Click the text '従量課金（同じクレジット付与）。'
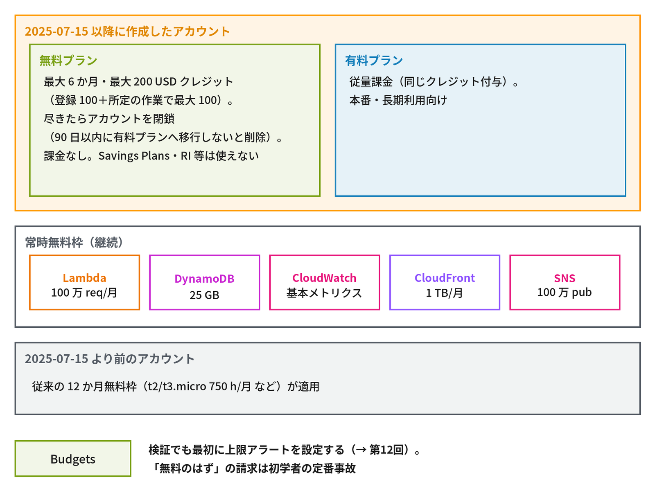Viewport: 655px width, 502px height. click(x=434, y=82)
